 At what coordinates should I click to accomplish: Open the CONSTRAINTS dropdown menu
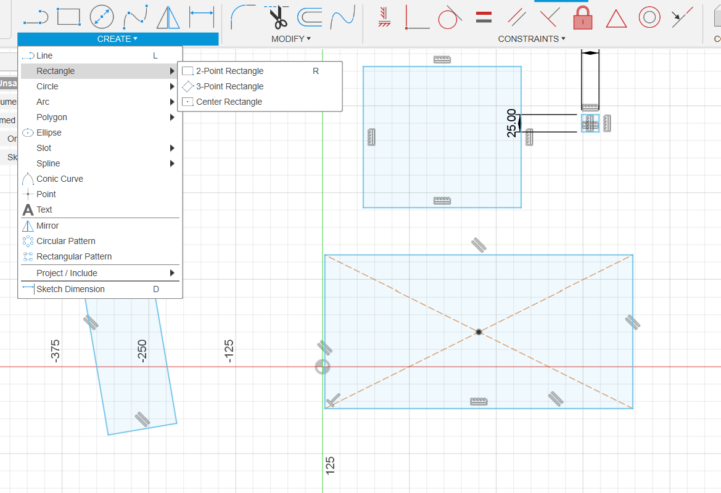pos(532,39)
